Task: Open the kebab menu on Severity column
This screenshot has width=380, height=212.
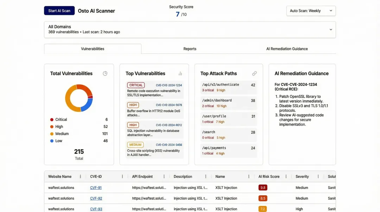Action: pyautogui.click(x=318, y=176)
